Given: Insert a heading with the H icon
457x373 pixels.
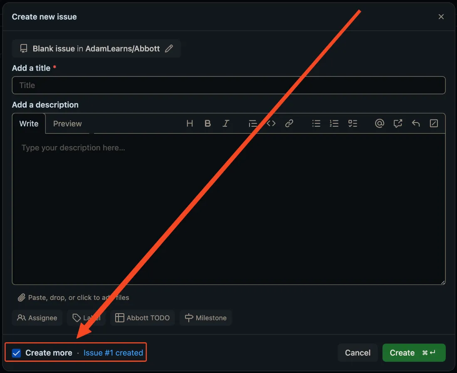Looking at the screenshot, I should (x=190, y=123).
